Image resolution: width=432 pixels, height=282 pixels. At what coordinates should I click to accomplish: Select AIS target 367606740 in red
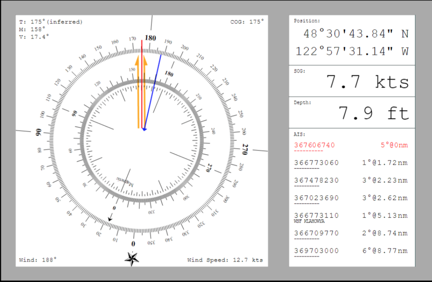[x=314, y=145]
